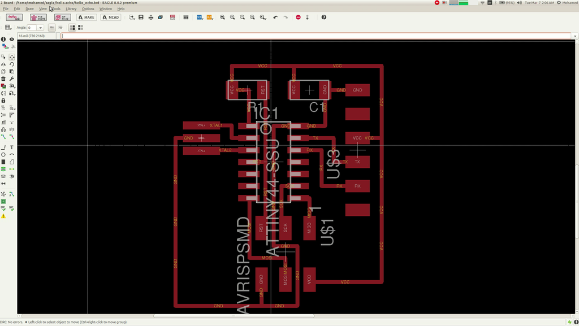This screenshot has width=579, height=326.
Task: Open the layer display settings
Action: (x=5, y=46)
